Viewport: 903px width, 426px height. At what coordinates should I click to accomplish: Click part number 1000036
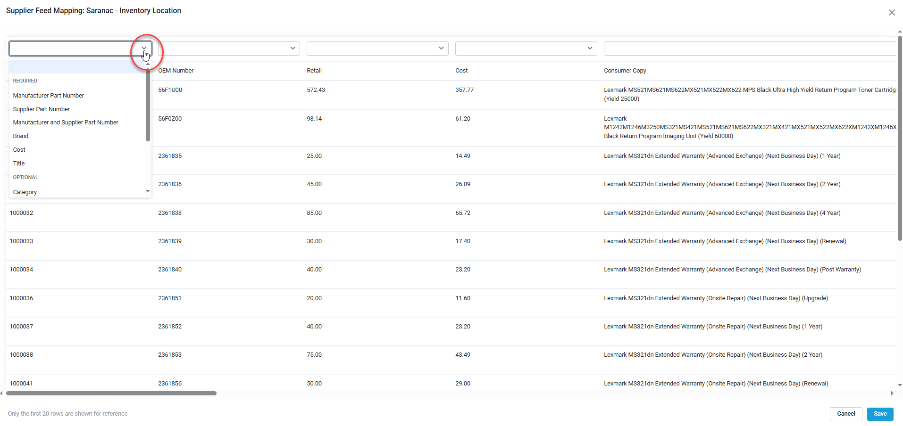point(21,298)
